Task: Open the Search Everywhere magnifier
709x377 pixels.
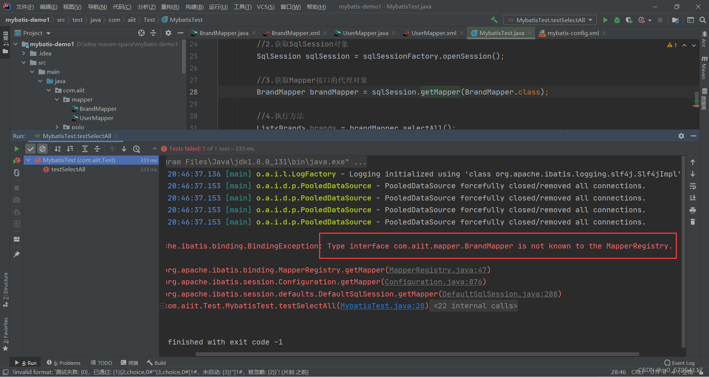Action: [702, 20]
